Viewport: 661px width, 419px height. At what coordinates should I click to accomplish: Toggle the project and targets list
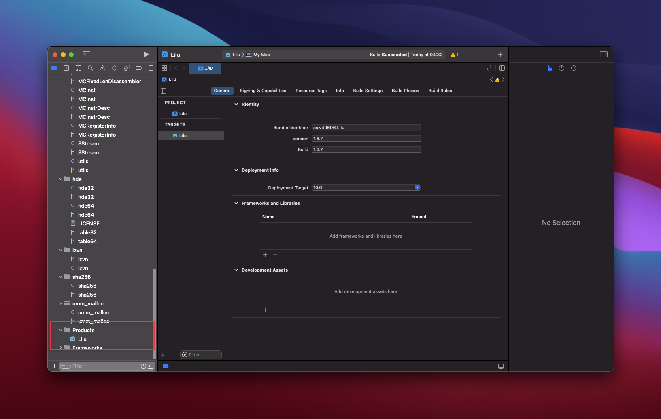click(x=164, y=91)
